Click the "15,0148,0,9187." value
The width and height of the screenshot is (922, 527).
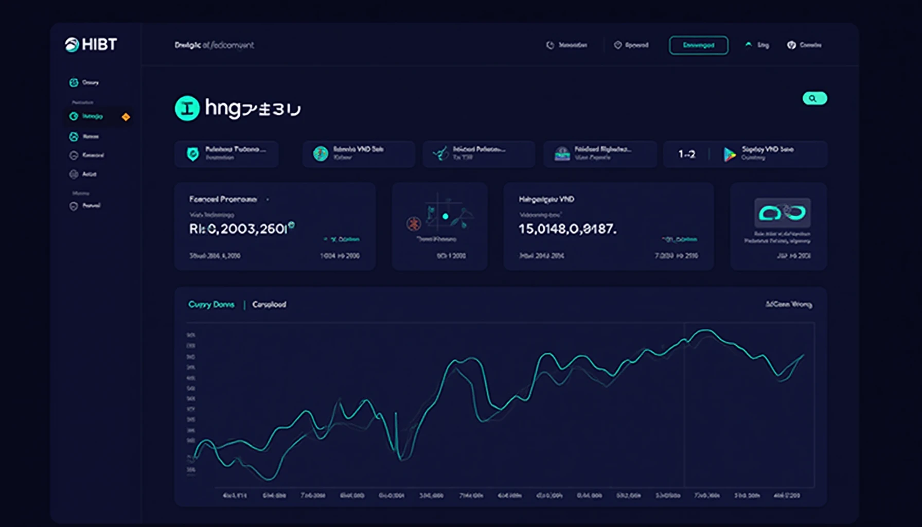click(568, 229)
